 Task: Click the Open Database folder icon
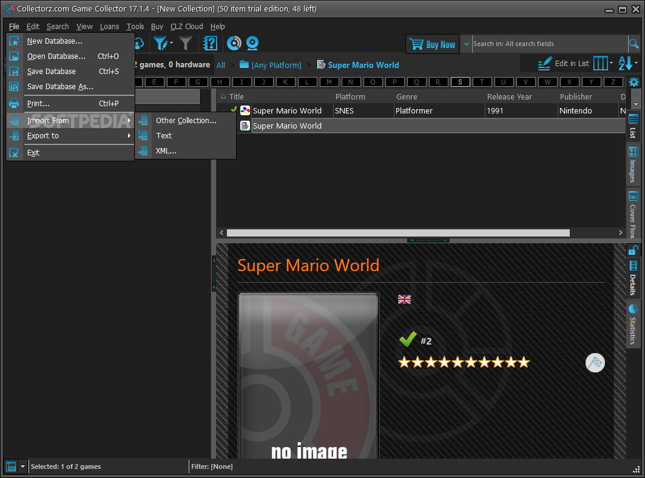tap(14, 56)
